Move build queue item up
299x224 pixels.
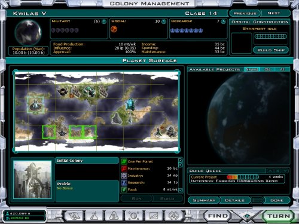pyautogui.click(x=270, y=171)
